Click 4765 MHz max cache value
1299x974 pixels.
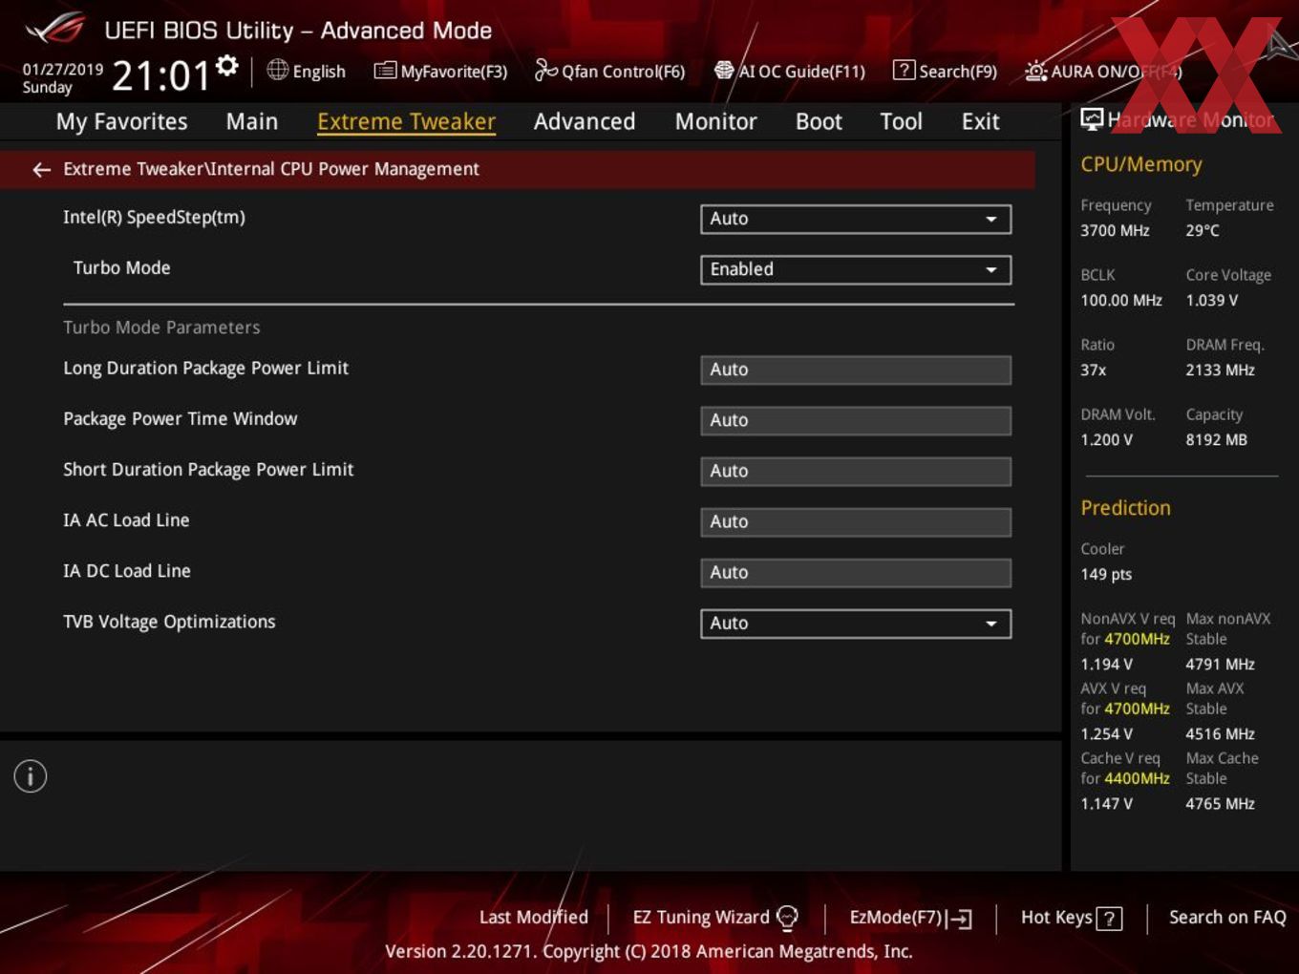tap(1220, 803)
